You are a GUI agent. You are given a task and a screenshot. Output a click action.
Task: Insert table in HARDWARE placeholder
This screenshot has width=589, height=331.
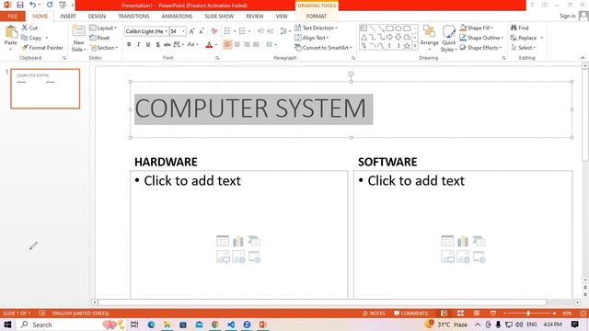pyautogui.click(x=223, y=241)
